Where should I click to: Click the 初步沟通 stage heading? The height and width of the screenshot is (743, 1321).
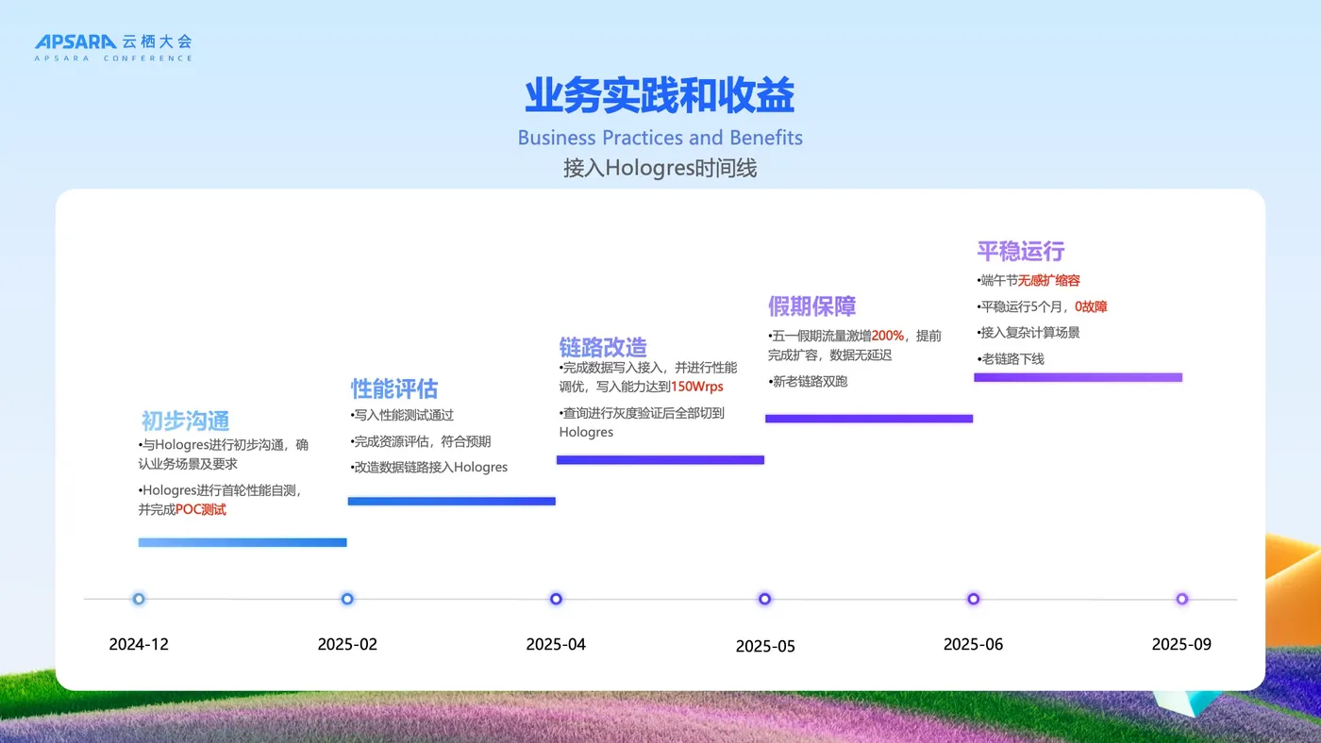coord(186,421)
